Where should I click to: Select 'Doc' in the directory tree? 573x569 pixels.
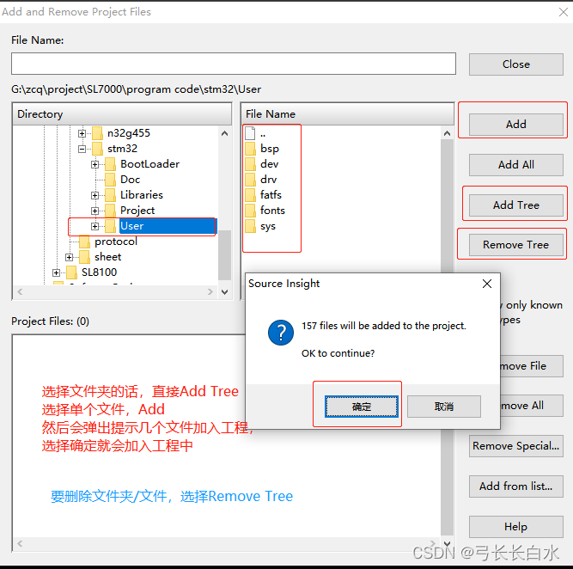(131, 180)
